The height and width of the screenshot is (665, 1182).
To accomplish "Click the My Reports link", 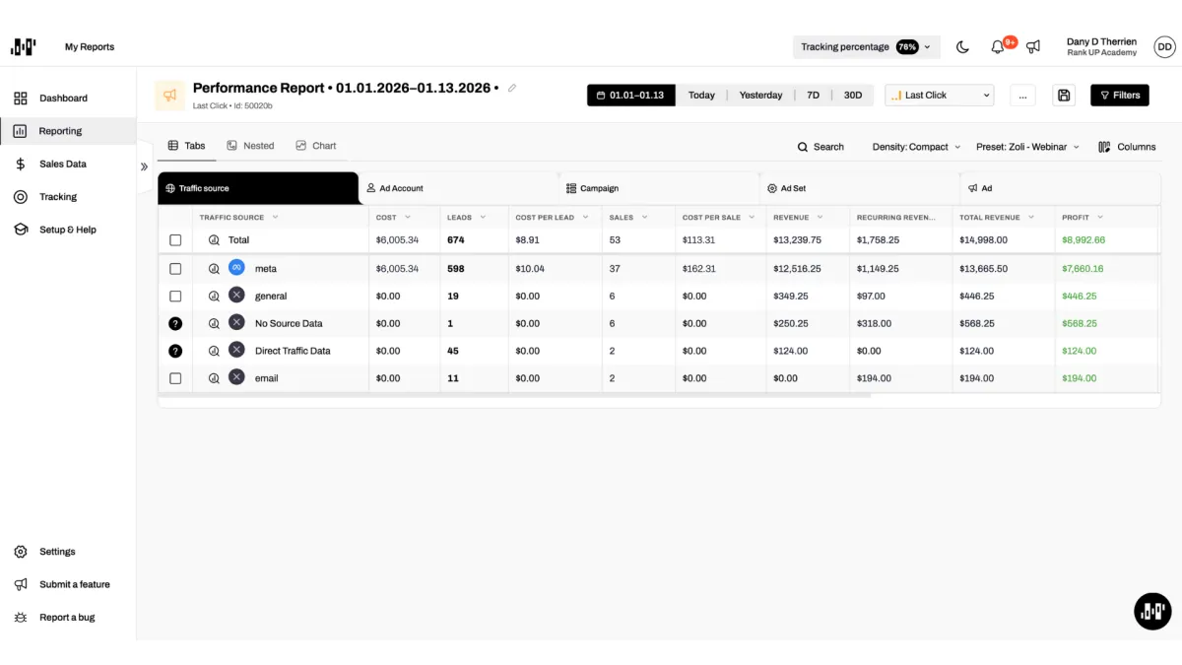I will pyautogui.click(x=90, y=46).
